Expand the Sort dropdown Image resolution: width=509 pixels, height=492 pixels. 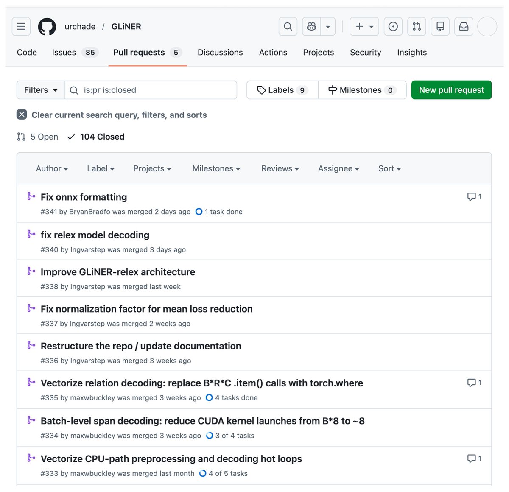pos(389,168)
